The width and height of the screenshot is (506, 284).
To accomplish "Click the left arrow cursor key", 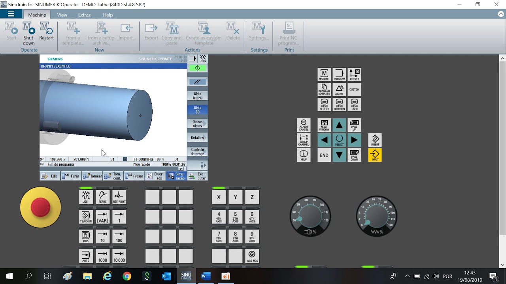I will 324,140.
